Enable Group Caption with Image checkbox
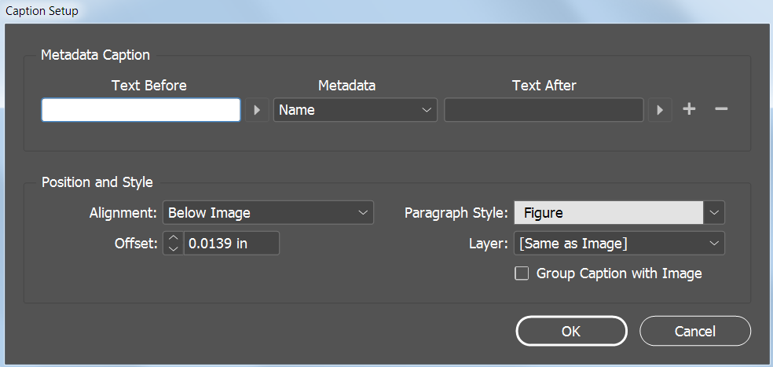773x367 pixels. click(x=522, y=273)
